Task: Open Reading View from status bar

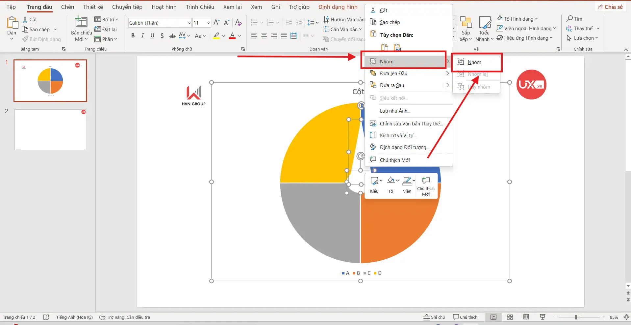Action: coord(526,317)
